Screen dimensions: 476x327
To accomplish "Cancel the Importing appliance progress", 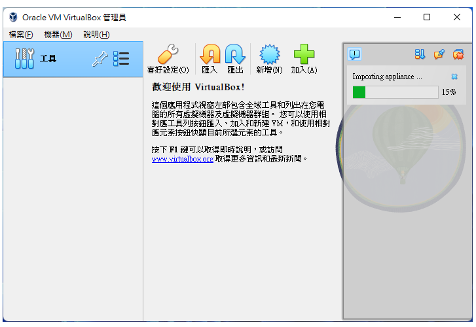I will coord(454,77).
